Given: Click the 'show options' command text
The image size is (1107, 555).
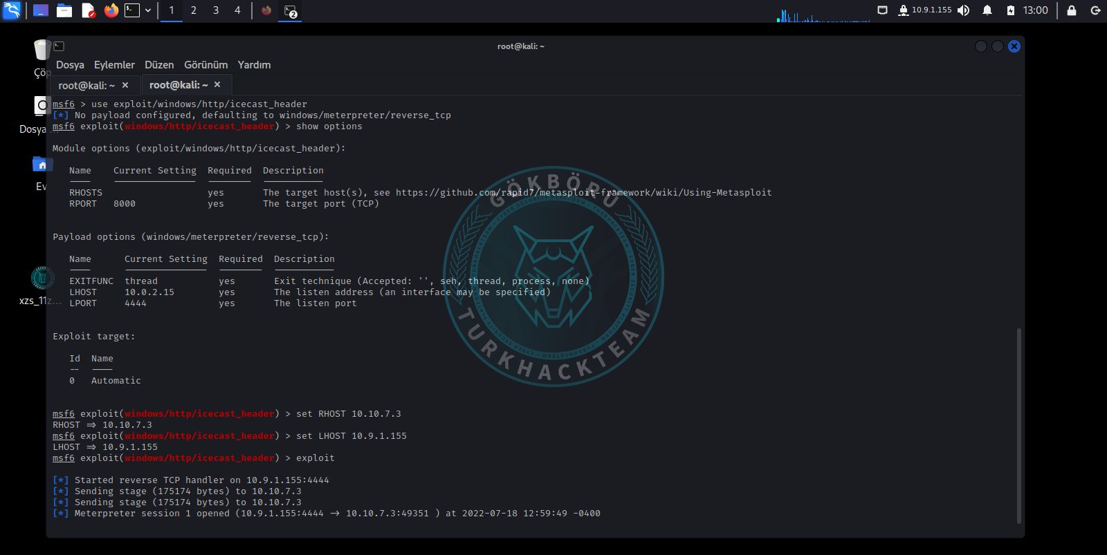Looking at the screenshot, I should (x=329, y=126).
